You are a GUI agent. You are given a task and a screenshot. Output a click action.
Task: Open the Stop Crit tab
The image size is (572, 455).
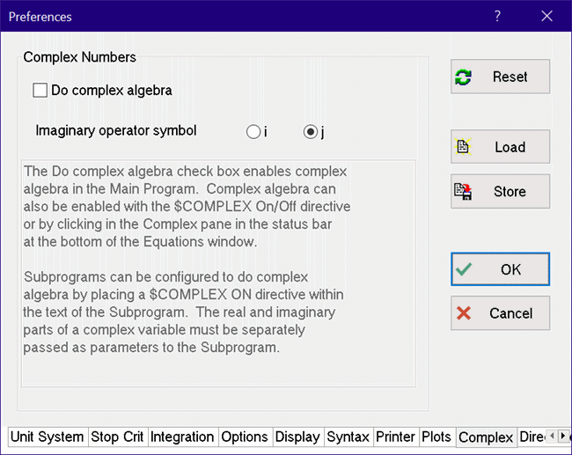click(117, 437)
